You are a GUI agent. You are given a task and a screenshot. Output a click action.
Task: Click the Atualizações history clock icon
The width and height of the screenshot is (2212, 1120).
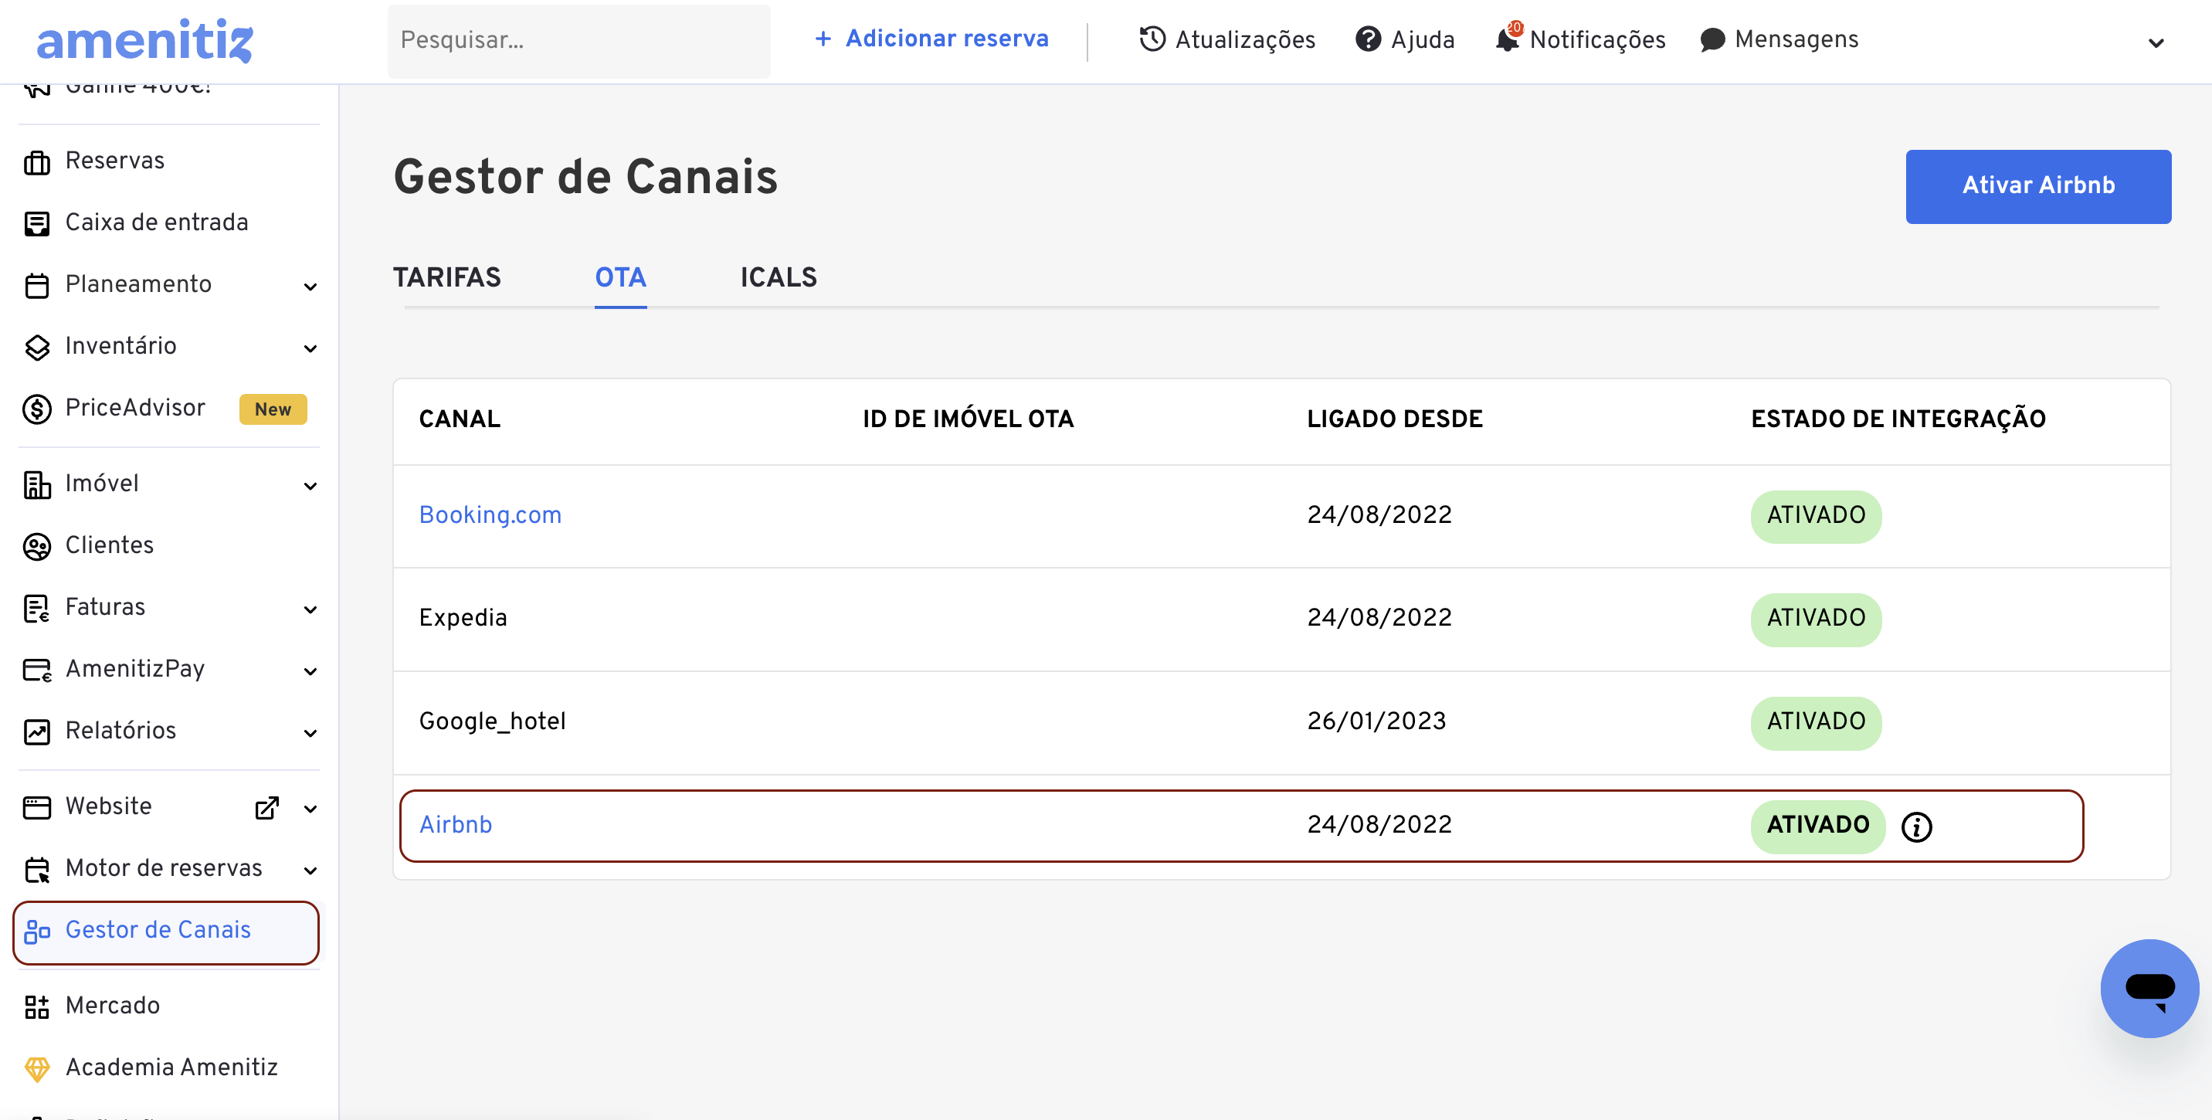click(x=1152, y=39)
